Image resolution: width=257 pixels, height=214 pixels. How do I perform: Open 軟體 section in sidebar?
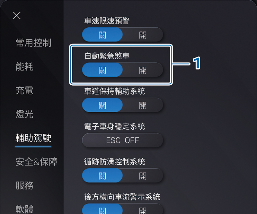coord(24,209)
